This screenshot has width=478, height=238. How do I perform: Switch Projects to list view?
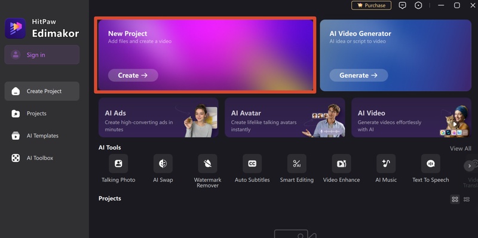467,199
